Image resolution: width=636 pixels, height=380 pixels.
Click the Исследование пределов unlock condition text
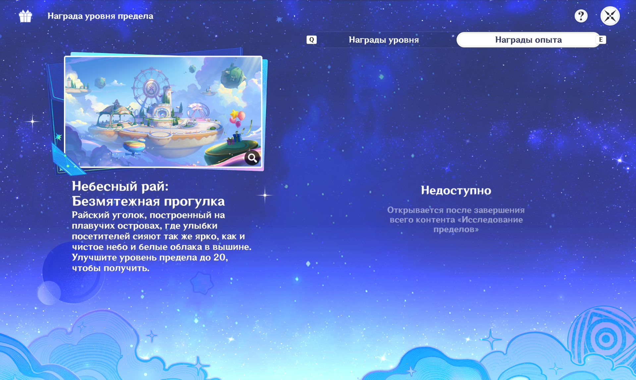point(456,219)
